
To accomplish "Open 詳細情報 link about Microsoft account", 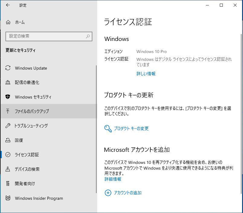I will 113,179.
